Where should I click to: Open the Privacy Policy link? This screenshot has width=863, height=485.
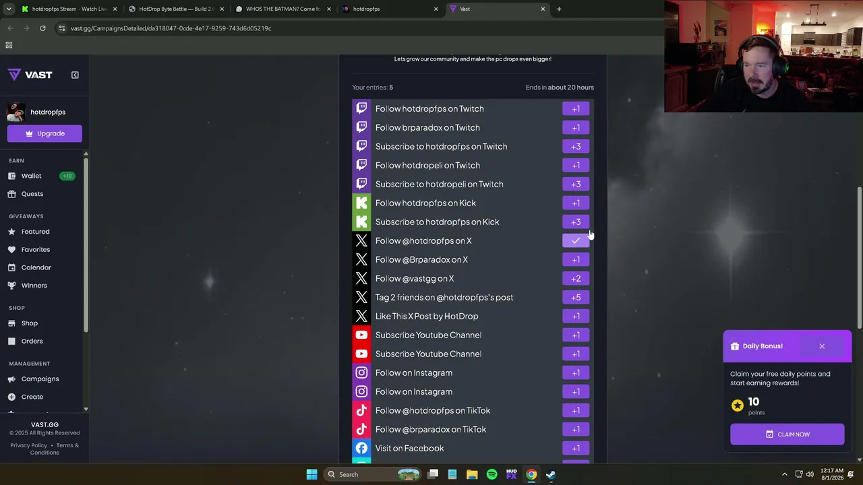pos(28,445)
